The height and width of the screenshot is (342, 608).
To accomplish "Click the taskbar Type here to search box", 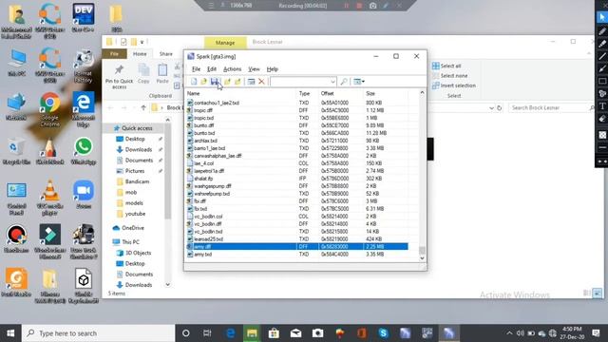I will pyautogui.click(x=98, y=333).
